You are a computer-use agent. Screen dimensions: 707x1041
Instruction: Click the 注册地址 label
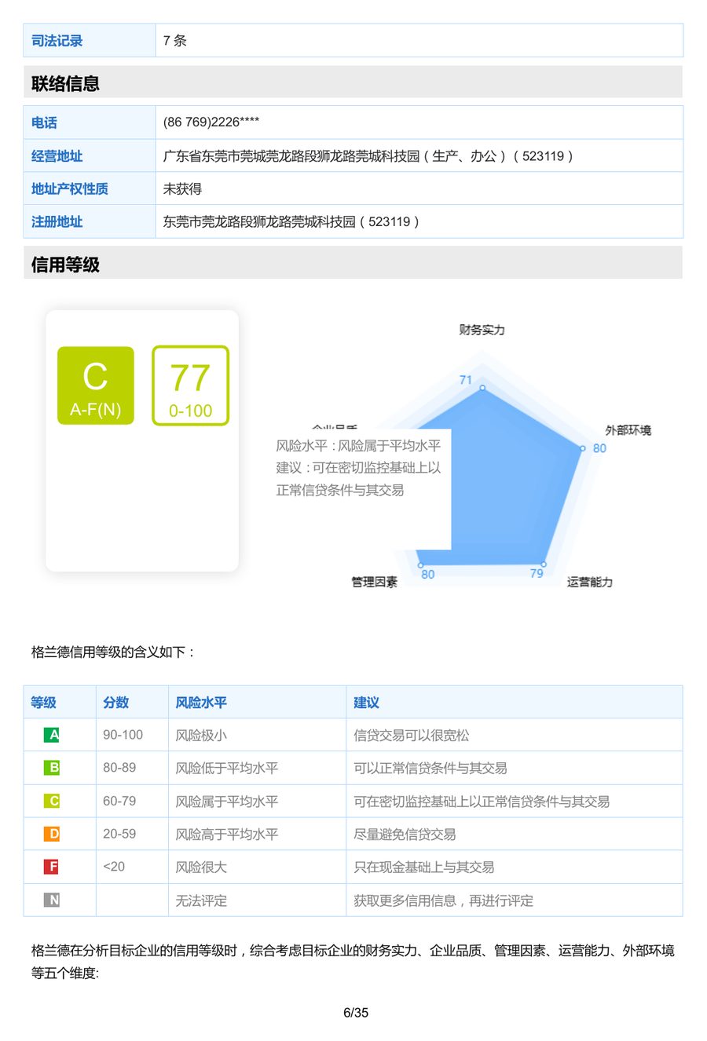click(57, 221)
